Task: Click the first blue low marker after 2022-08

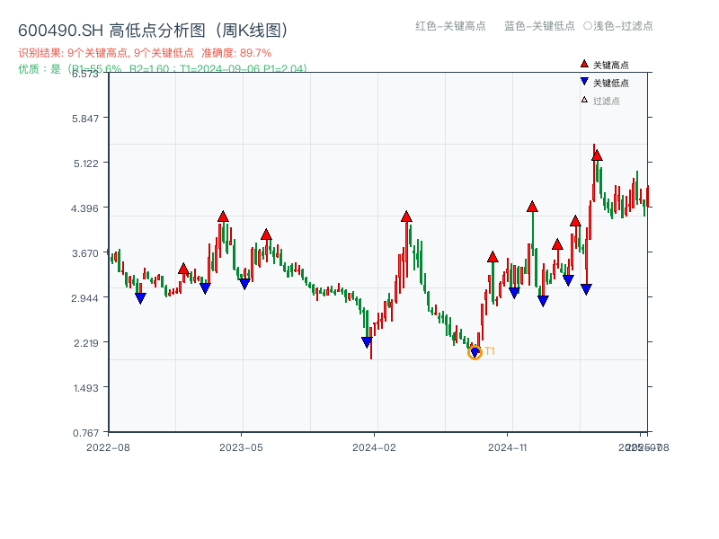Action: (140, 298)
